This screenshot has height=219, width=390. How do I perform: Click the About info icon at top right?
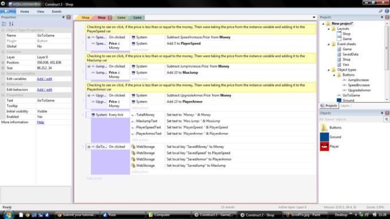387,11
